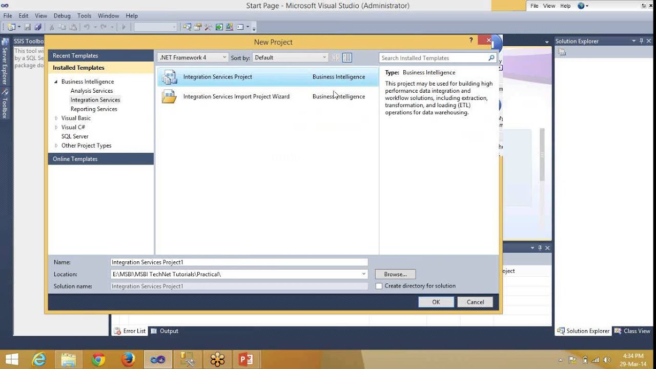The height and width of the screenshot is (369, 656).
Task: Click the Save All toolbar icon
Action: 38,27
